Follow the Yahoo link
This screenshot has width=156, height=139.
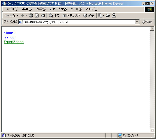[9, 37]
